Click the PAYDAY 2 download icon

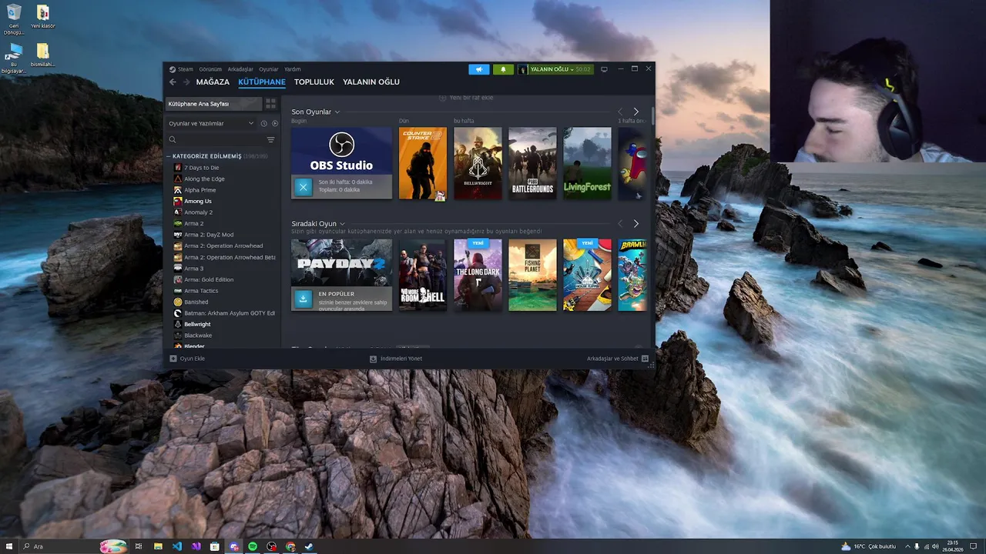point(303,299)
